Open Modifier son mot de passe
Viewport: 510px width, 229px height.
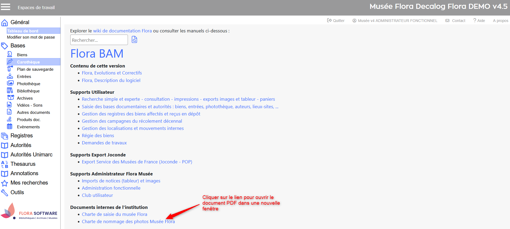tap(31, 37)
